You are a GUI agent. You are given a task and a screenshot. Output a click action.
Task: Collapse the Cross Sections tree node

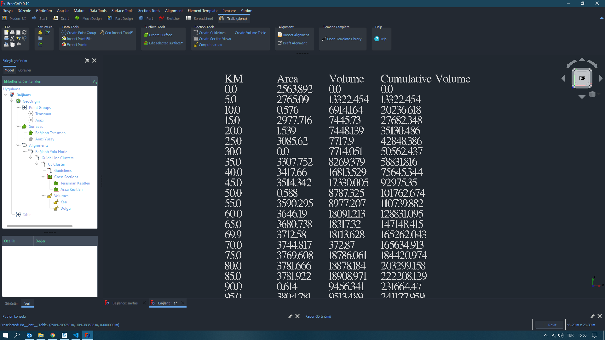tap(43, 177)
